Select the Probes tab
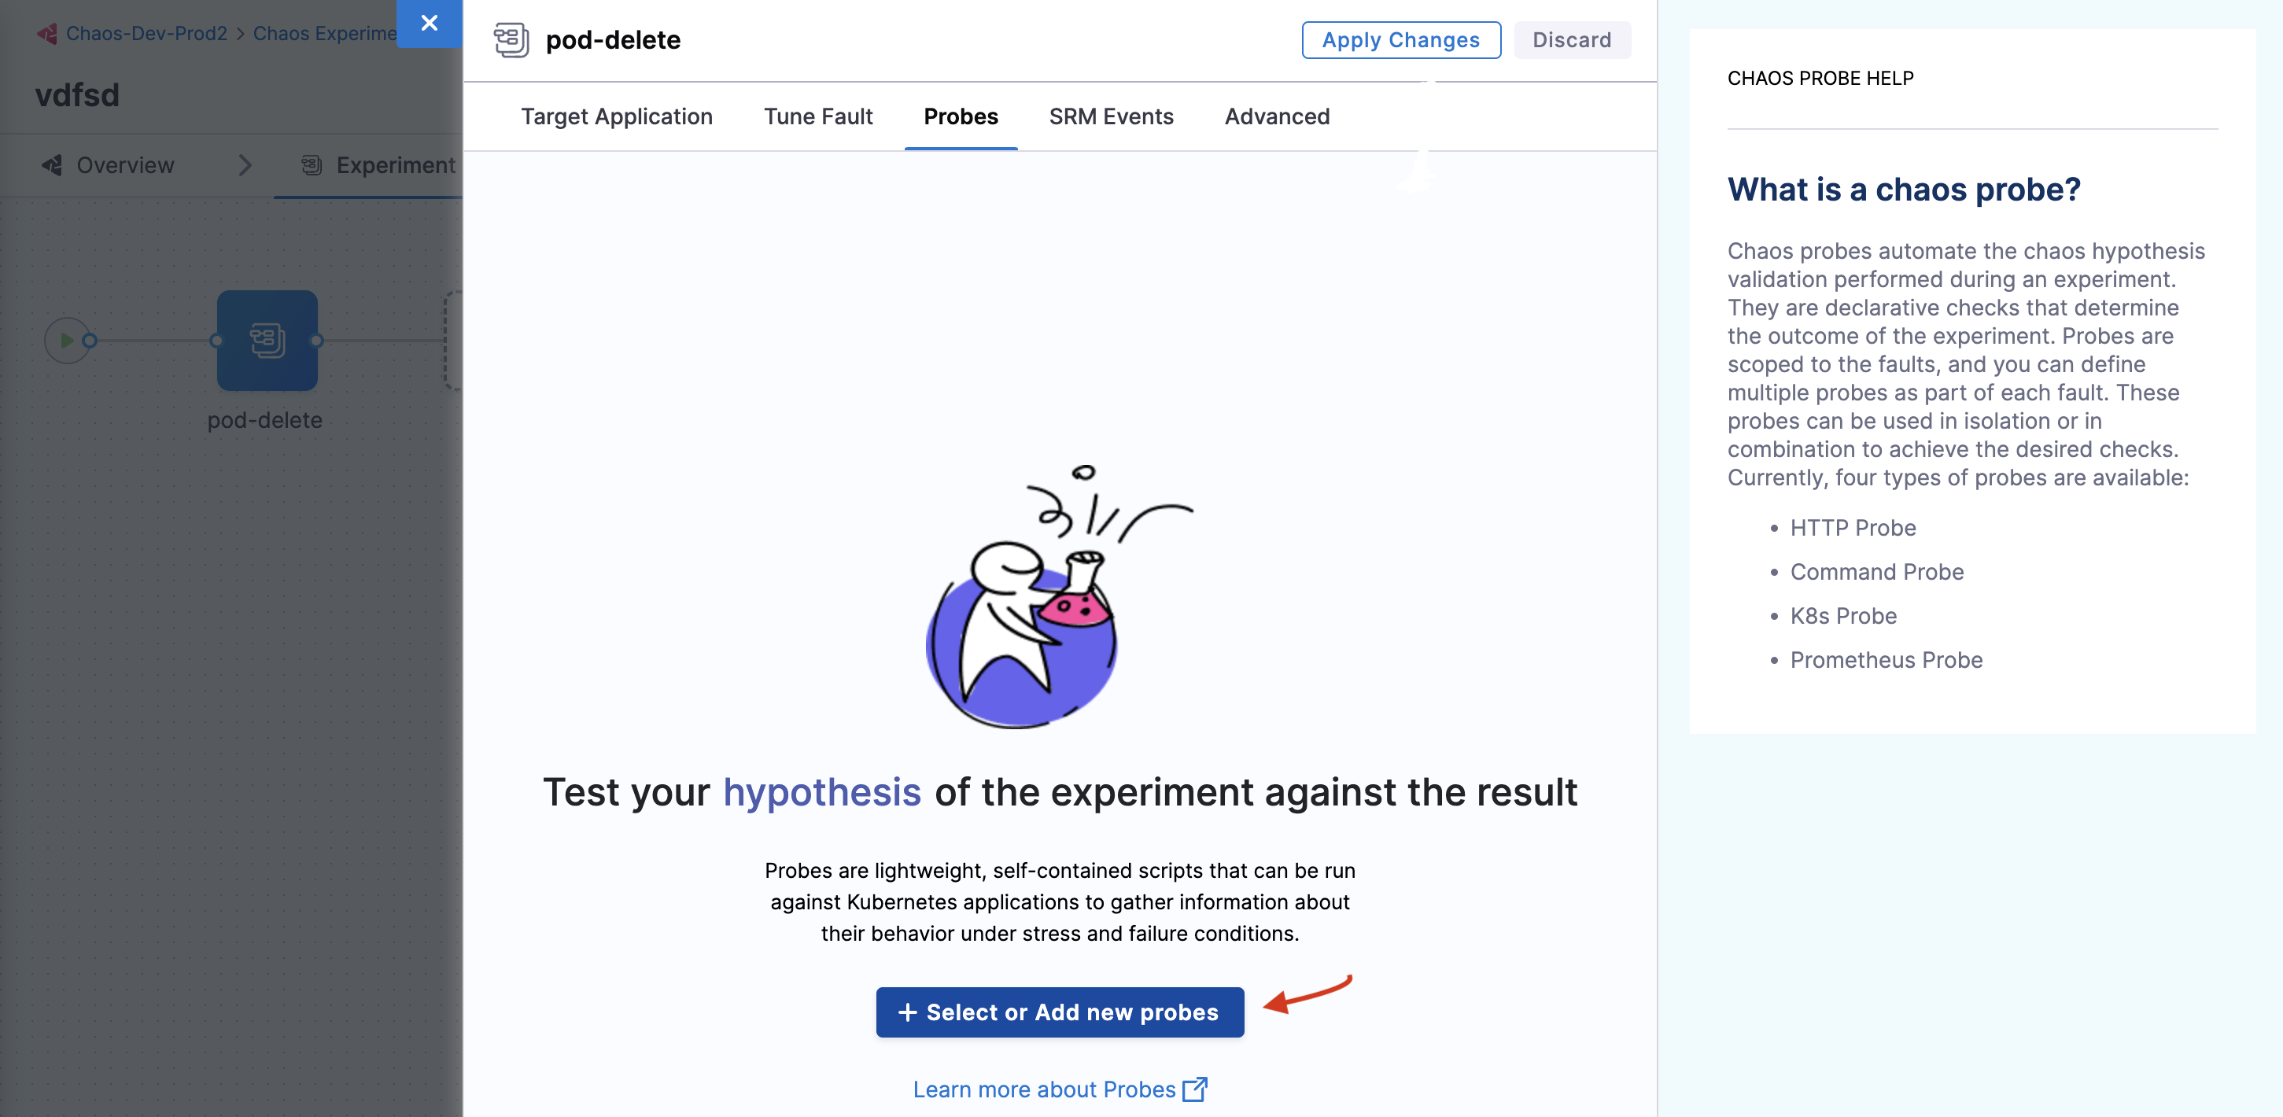Screen dimensions: 2283x1117 [961, 116]
